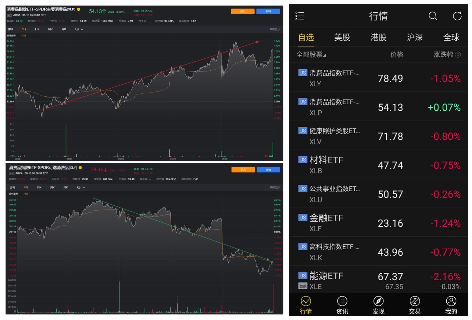Open the list menu icon beside 行情
Viewport: 472px width, 320px height.
pos(300,16)
